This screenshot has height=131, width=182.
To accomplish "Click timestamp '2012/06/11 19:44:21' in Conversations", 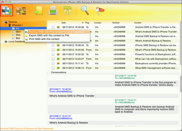I will [126, 100].
